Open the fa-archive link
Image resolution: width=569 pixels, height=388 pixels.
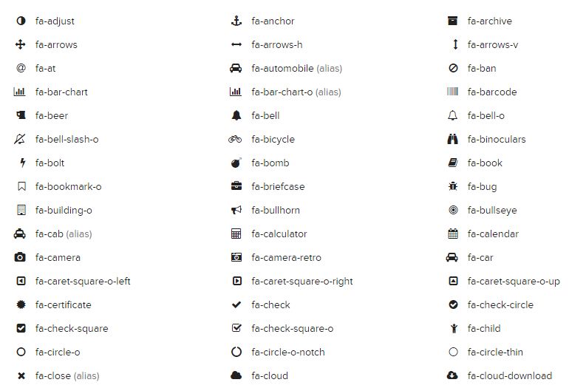pos(489,21)
